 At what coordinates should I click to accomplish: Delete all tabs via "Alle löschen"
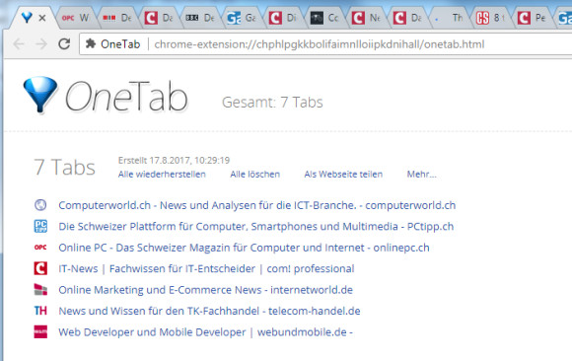click(x=255, y=175)
